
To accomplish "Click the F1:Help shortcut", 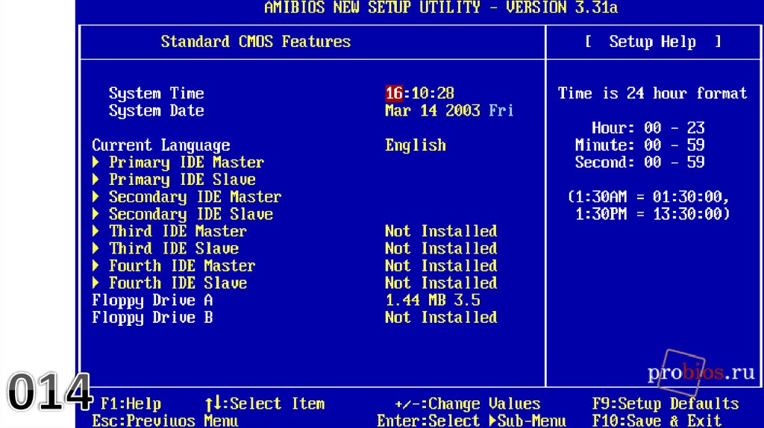I will pyautogui.click(x=131, y=403).
